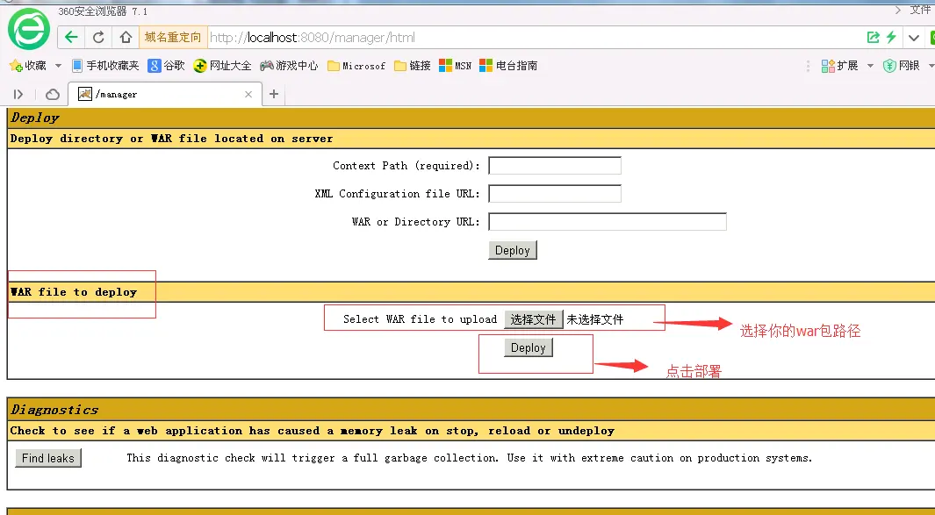935x515 pixels.
Task: Click the 域名重定向 label in the address bar
Action: click(173, 38)
